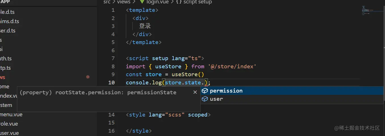
Task: Open role.vue from the explorer
Action: coord(9,124)
